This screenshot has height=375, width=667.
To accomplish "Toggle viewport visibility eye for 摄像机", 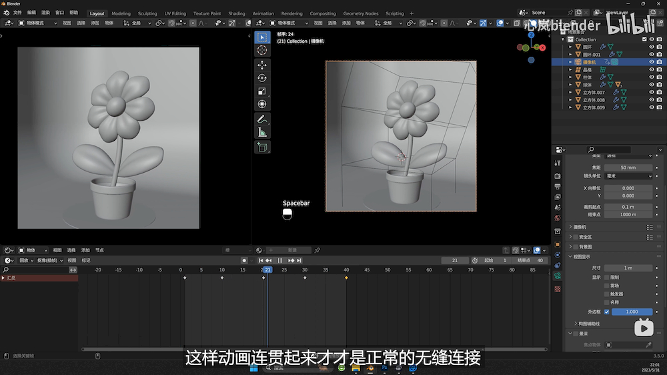I will click(x=651, y=62).
